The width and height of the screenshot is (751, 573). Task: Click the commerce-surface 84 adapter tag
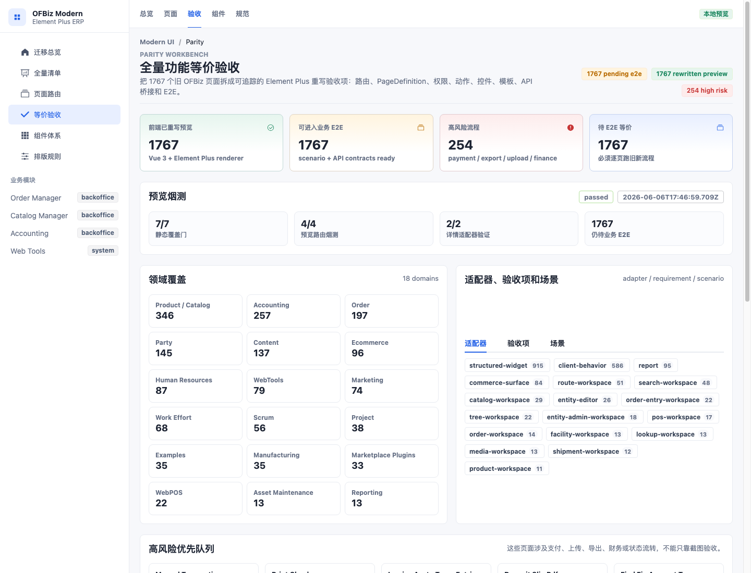click(x=506, y=383)
